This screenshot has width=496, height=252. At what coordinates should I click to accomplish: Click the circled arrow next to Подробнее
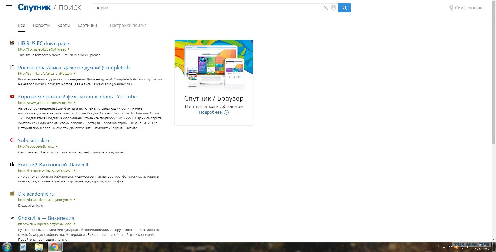tap(226, 112)
